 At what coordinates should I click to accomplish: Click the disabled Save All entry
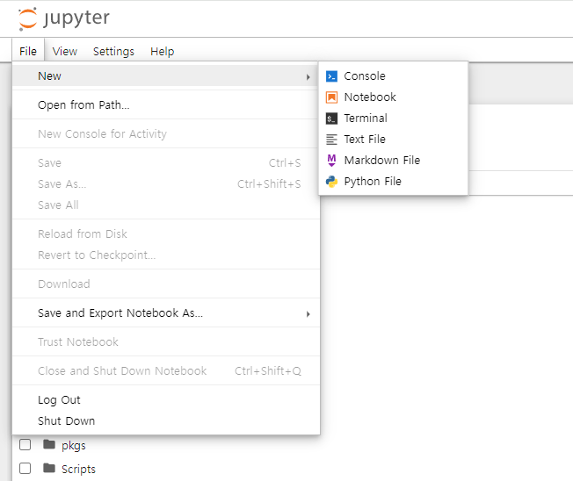coord(166,205)
